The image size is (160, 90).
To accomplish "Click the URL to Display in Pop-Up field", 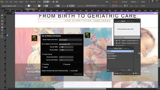I will [70, 44].
